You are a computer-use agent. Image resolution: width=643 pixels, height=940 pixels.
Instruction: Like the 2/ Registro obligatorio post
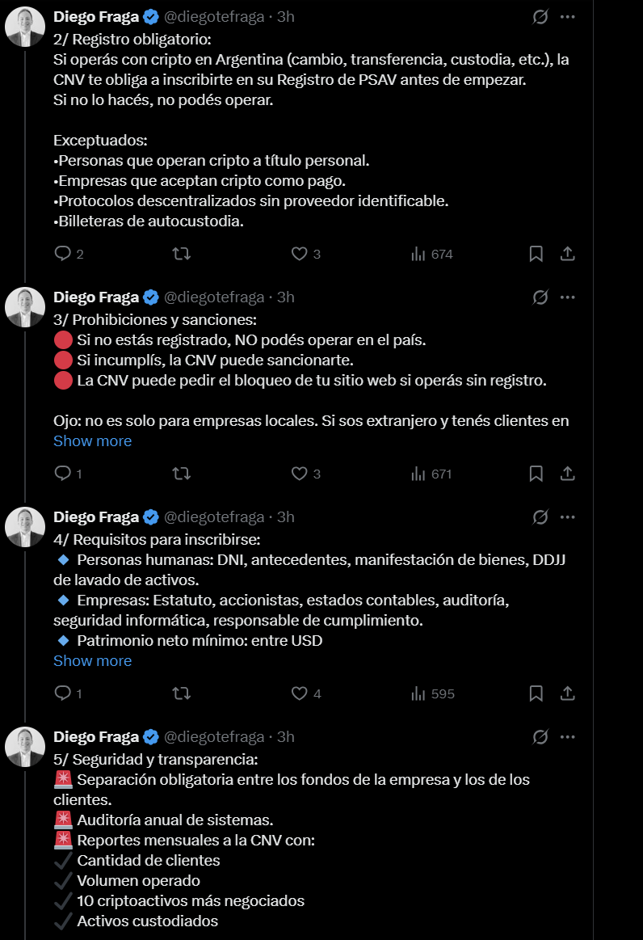pos(299,254)
